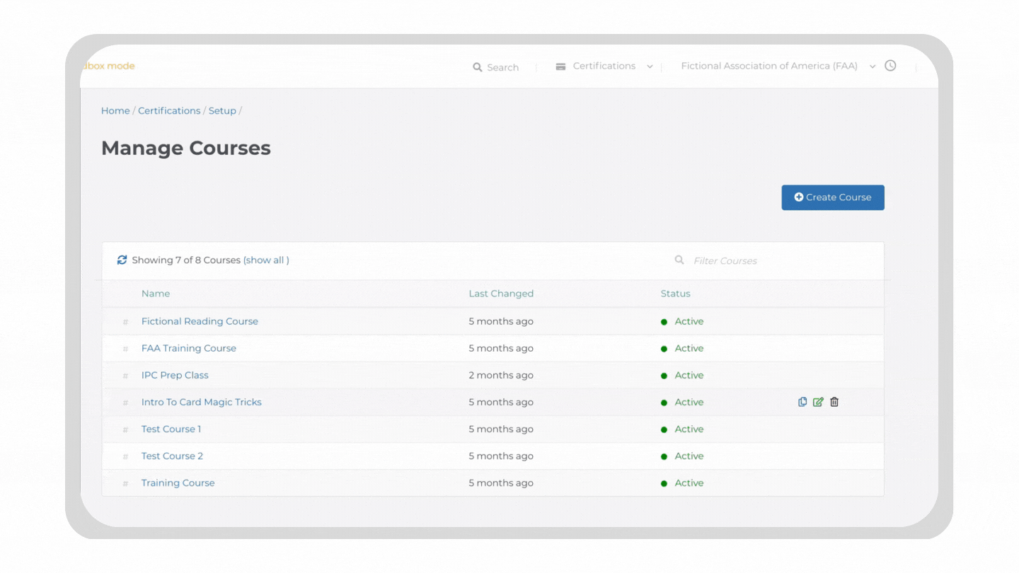
Task: Open the Training Course link
Action: coord(178,482)
